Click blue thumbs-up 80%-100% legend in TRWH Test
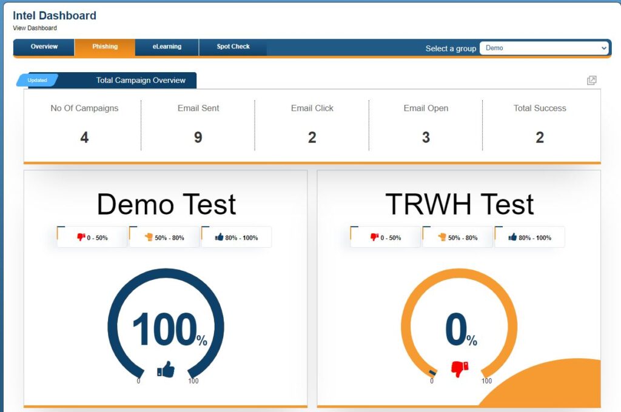Image resolution: width=621 pixels, height=412 pixels. [529, 238]
